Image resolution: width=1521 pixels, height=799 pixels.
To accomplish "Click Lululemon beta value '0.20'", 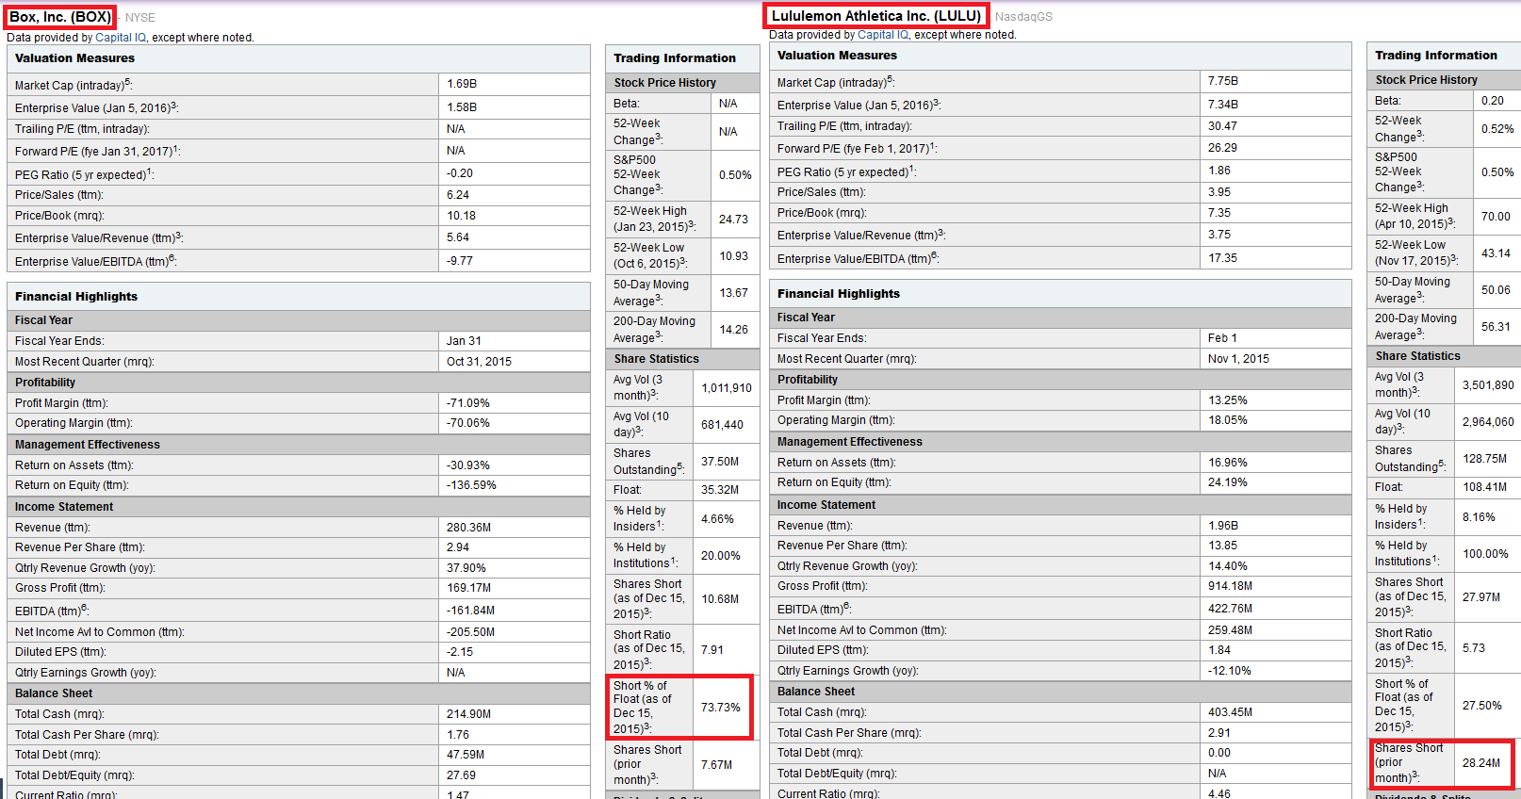I will pyautogui.click(x=1493, y=101).
